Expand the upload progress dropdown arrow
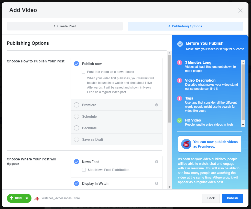Viewport: 251px width, 209px height. (x=27, y=198)
